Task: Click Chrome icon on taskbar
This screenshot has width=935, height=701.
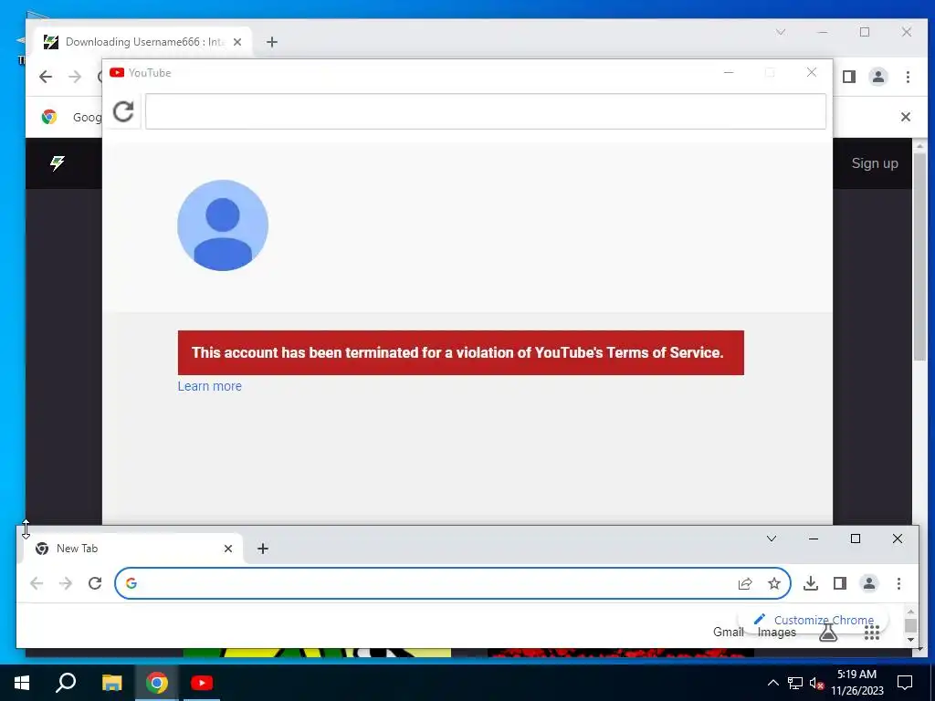Action: coord(157,683)
